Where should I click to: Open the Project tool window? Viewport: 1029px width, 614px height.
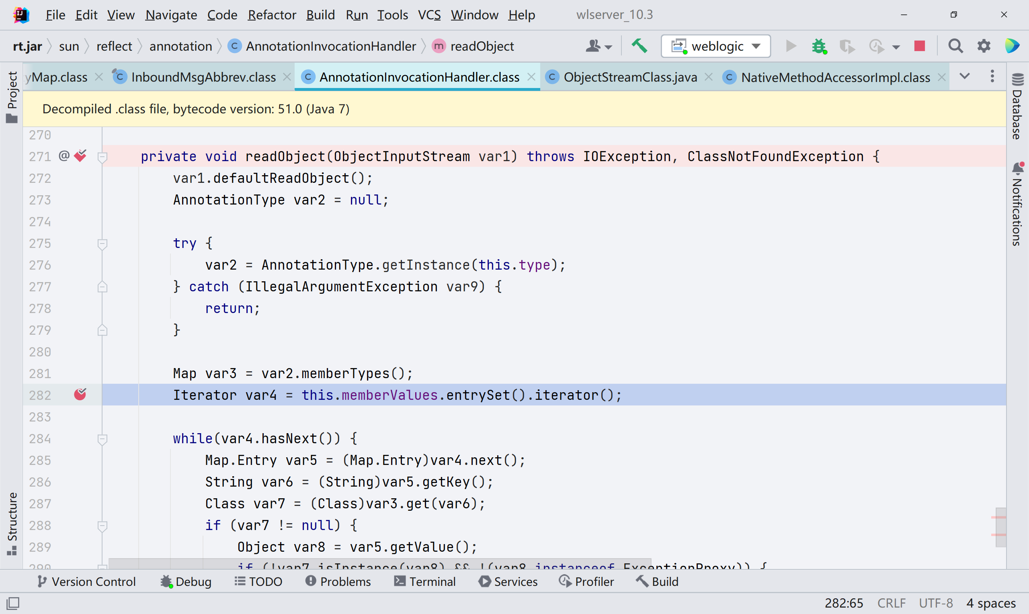[12, 97]
